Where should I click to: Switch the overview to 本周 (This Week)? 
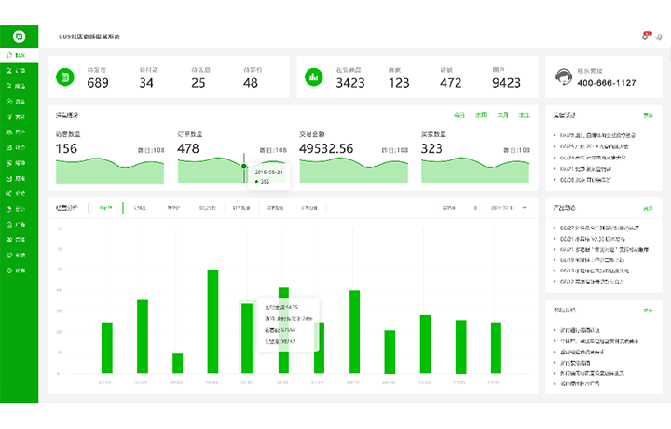pos(481,115)
